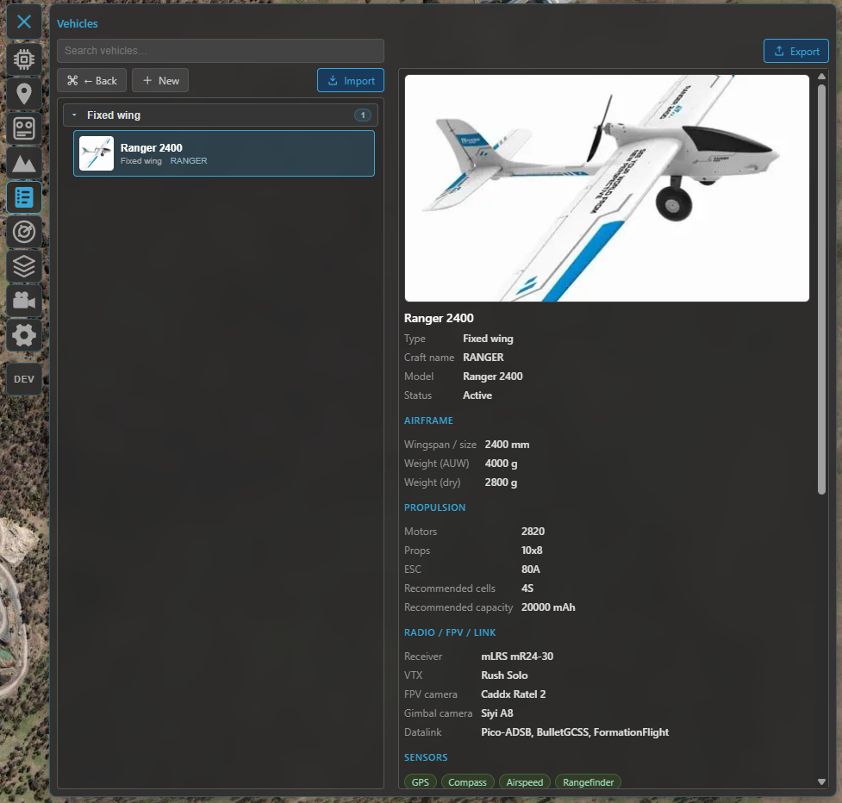Image resolution: width=842 pixels, height=803 pixels.
Task: Open the DEV sidebar button
Action: (24, 379)
